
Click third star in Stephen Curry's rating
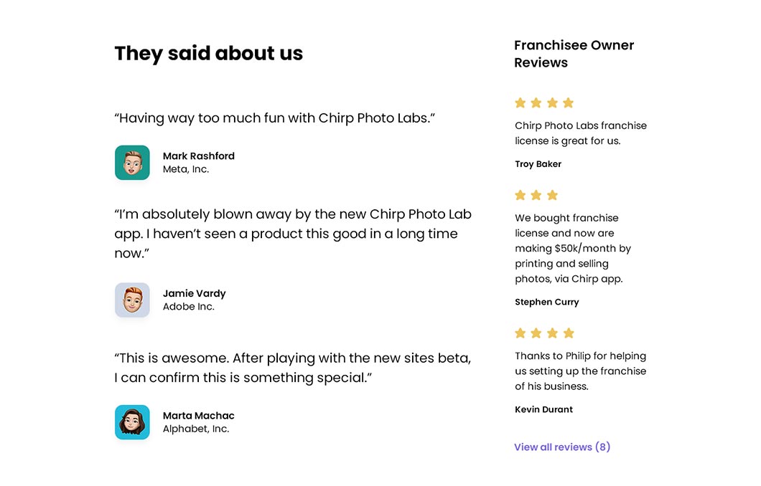[x=552, y=195]
